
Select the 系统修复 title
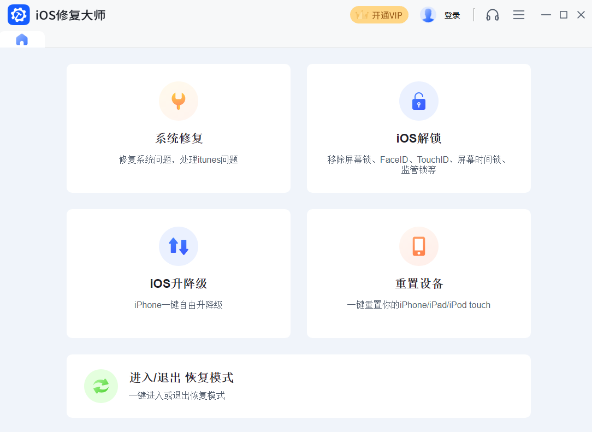(179, 138)
